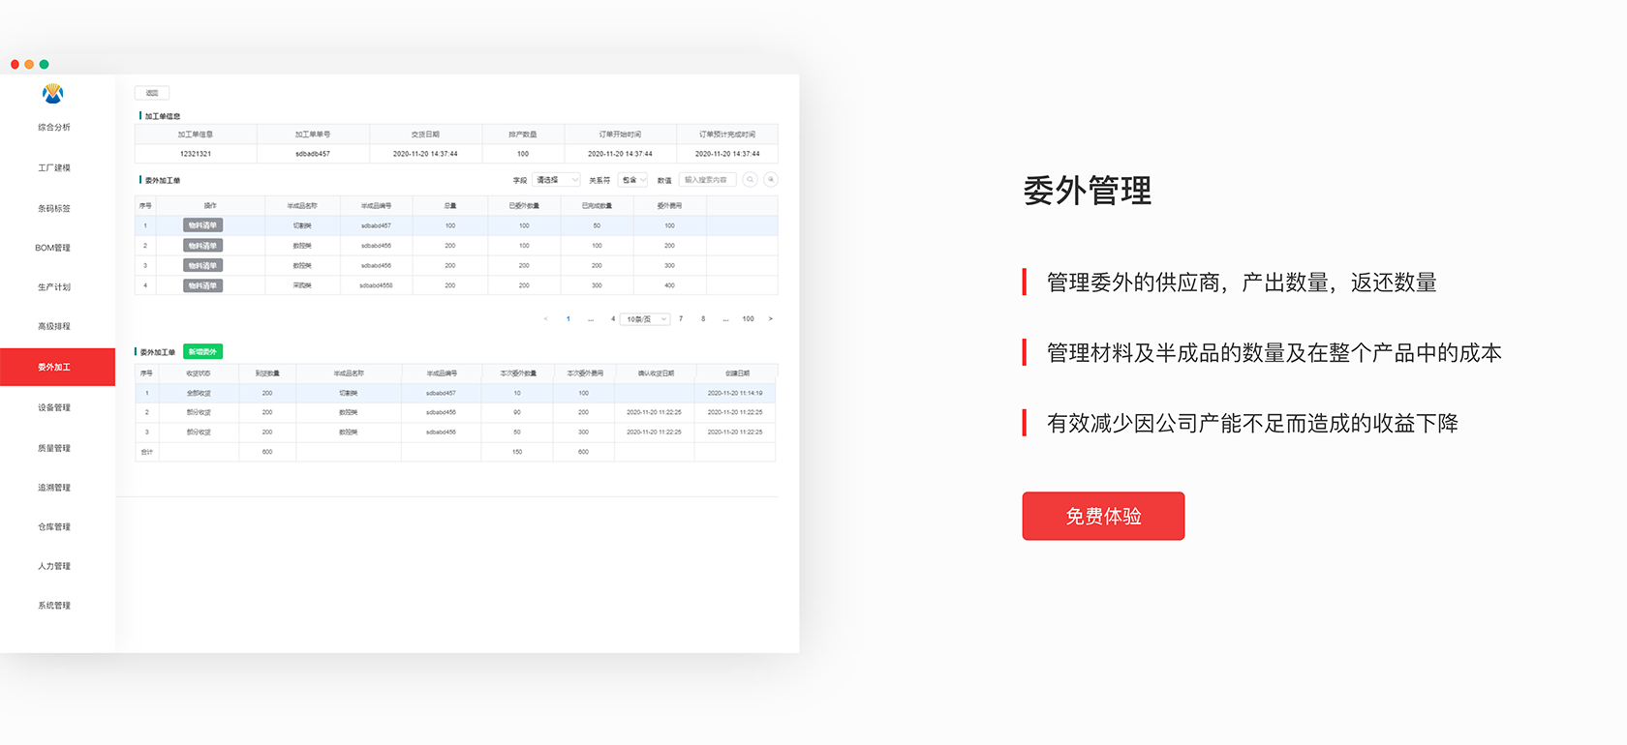Image resolution: width=1627 pixels, height=745 pixels.
Task: Go to the next page arrow
Action: [771, 318]
